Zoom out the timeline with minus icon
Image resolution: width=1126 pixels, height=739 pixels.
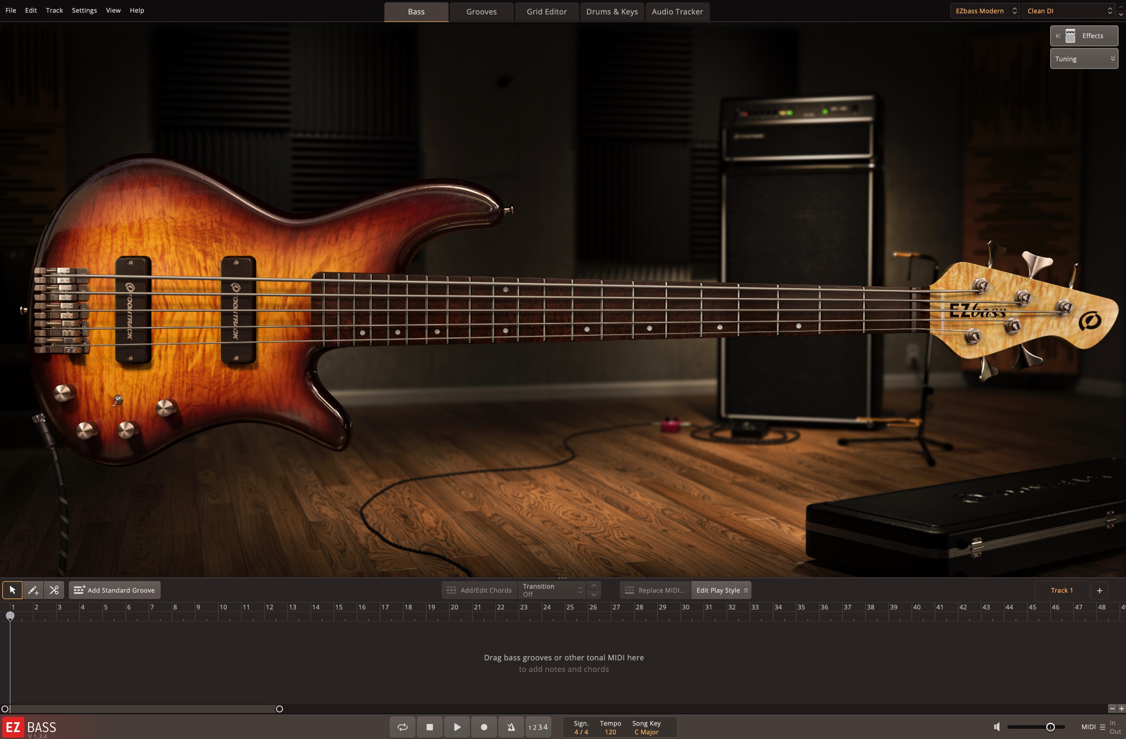pyautogui.click(x=1112, y=708)
